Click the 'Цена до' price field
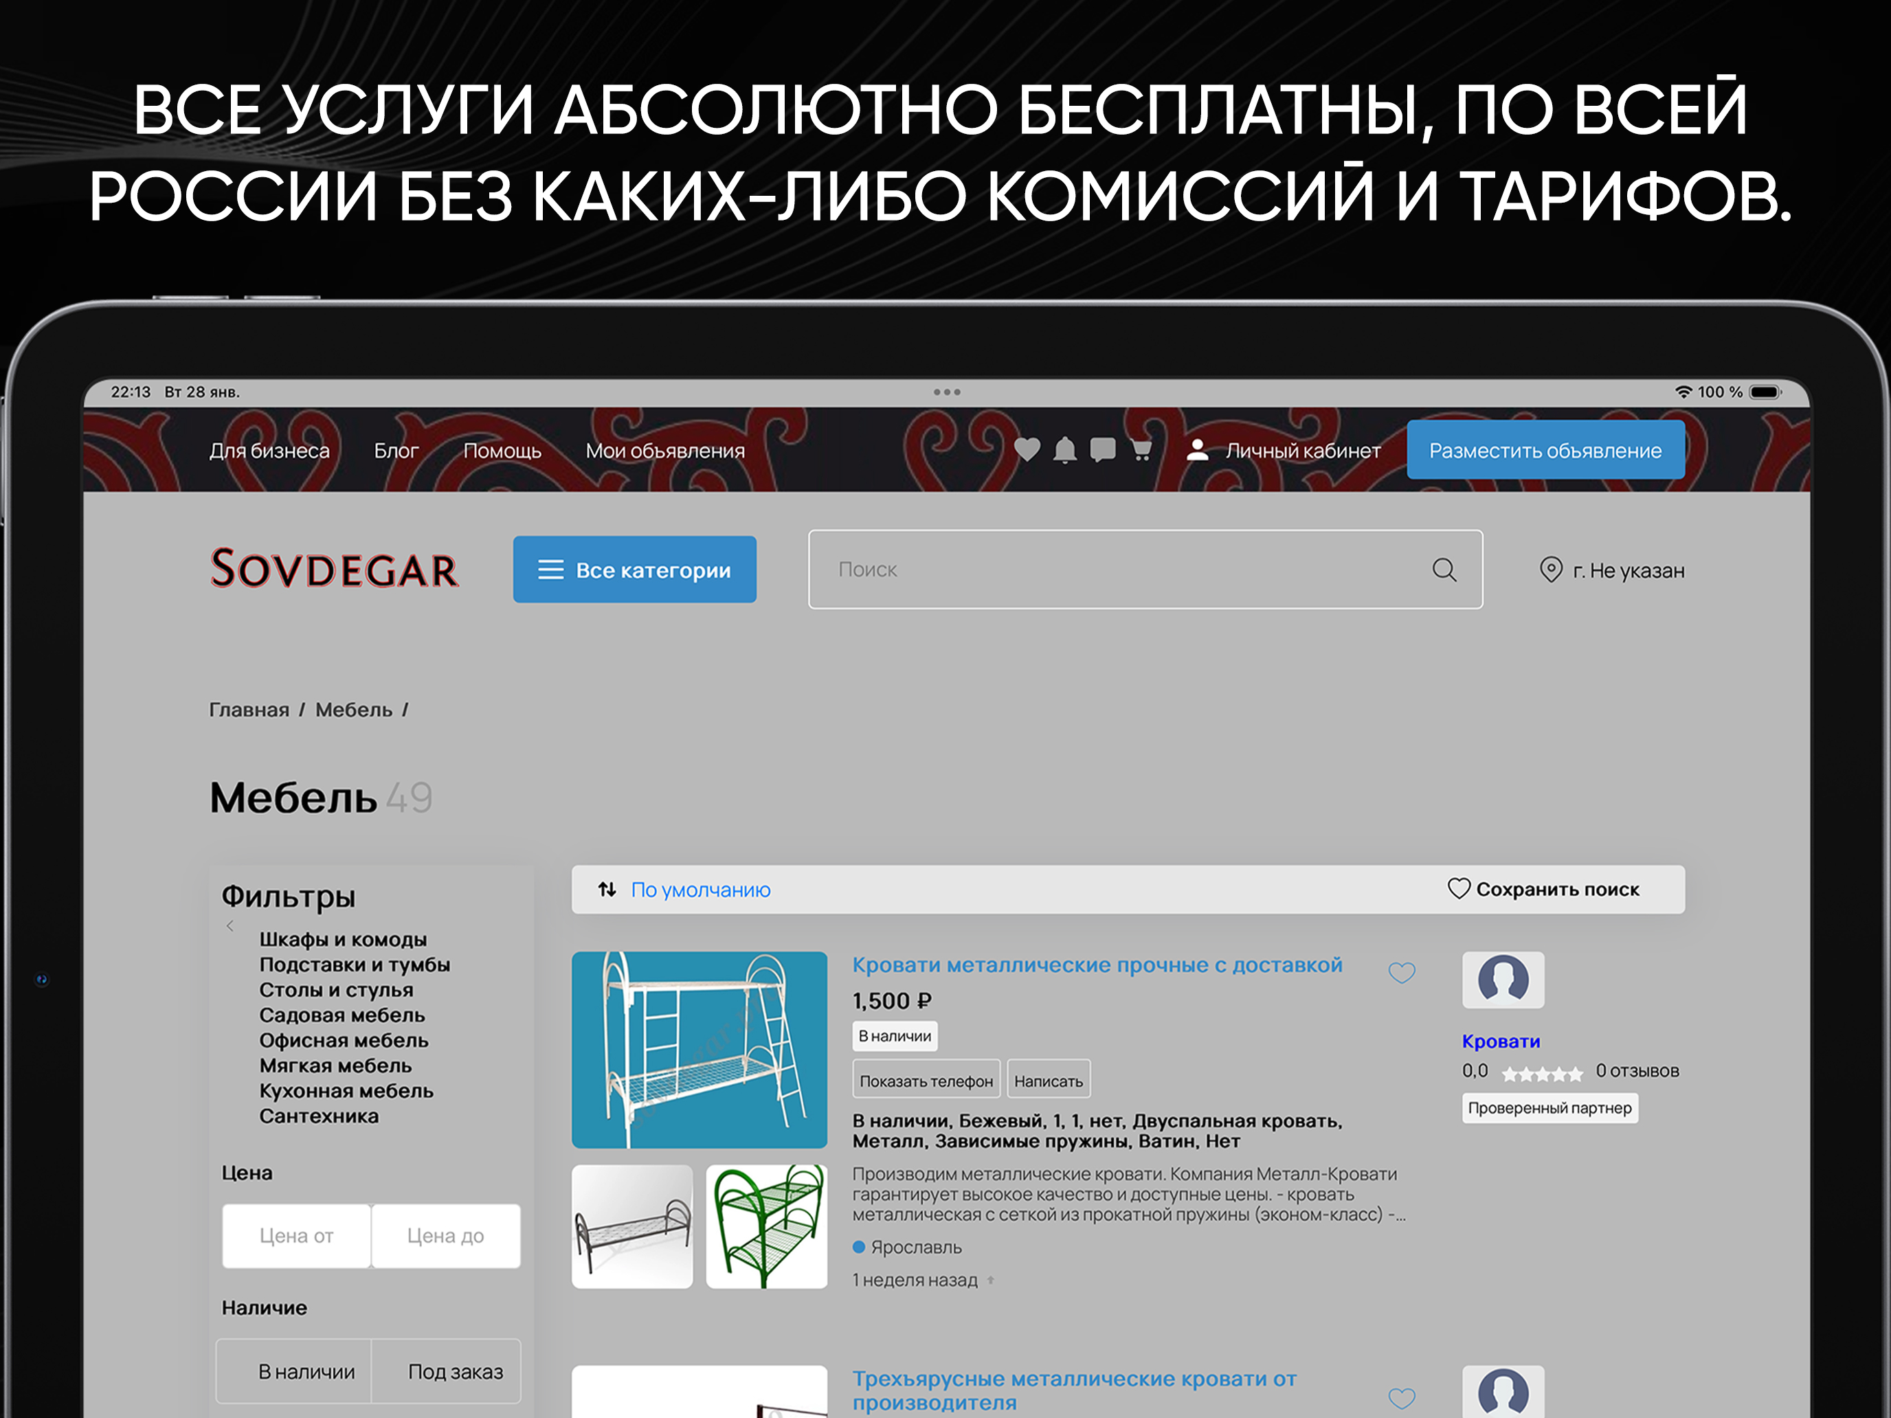 (x=446, y=1236)
